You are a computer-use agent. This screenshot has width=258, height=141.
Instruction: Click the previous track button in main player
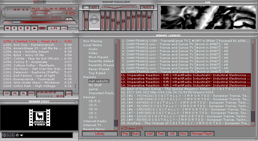[7, 28]
